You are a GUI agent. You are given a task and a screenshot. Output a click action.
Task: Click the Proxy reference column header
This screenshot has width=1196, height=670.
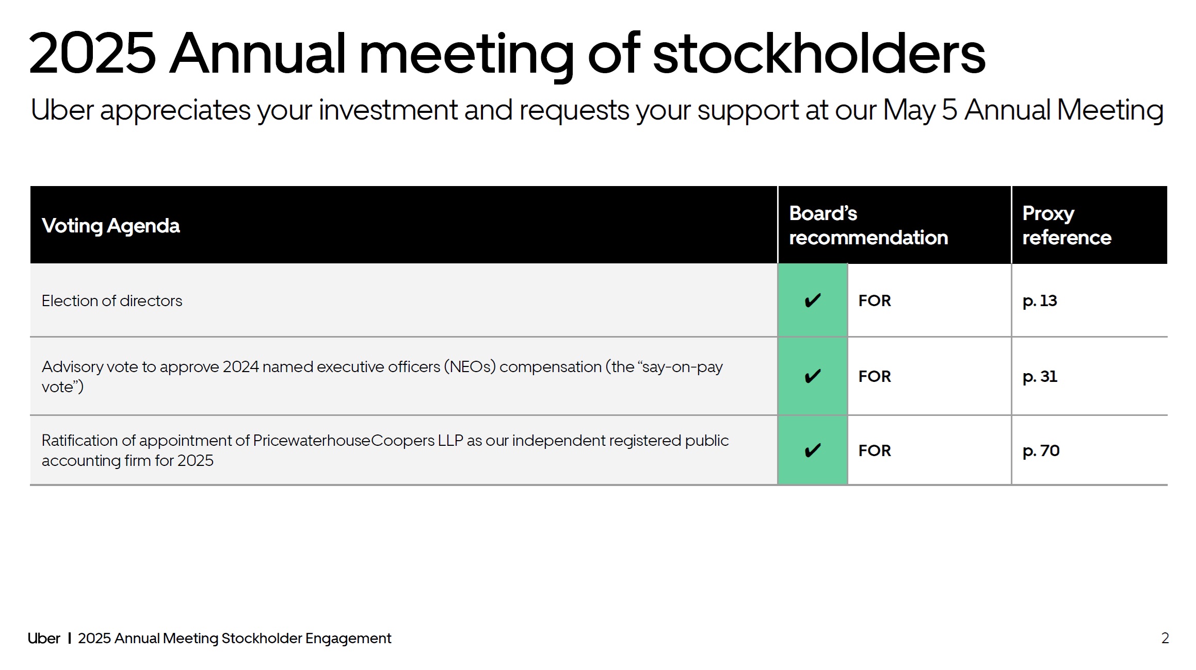(1066, 225)
